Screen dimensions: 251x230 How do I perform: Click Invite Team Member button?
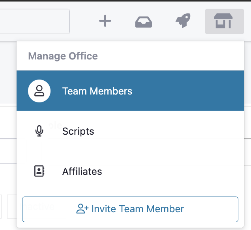click(x=130, y=209)
